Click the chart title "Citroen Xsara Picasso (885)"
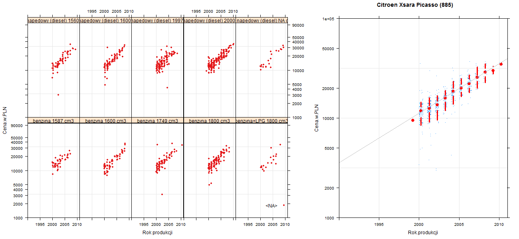The height and width of the screenshot is (239, 519). pyautogui.click(x=415, y=5)
